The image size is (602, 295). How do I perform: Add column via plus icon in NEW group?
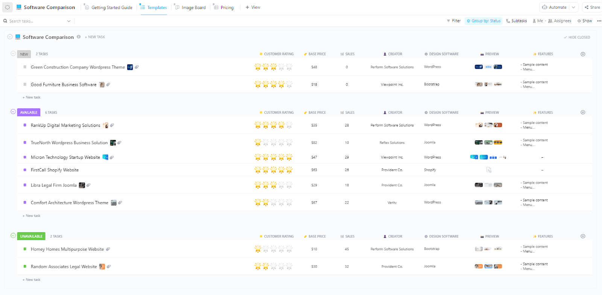583,54
